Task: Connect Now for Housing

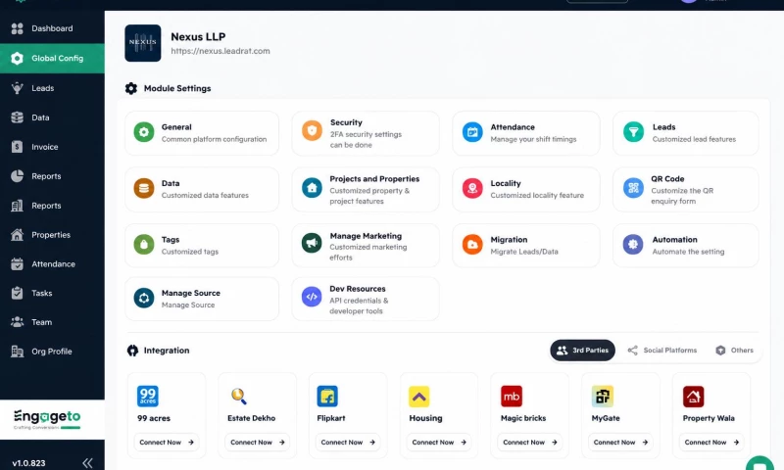Action: [x=438, y=442]
